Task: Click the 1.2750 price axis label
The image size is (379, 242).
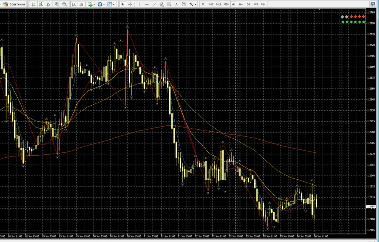Action: point(371,23)
